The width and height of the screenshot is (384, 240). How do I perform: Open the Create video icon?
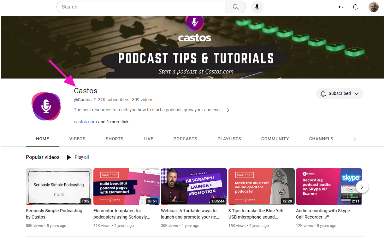[340, 7]
